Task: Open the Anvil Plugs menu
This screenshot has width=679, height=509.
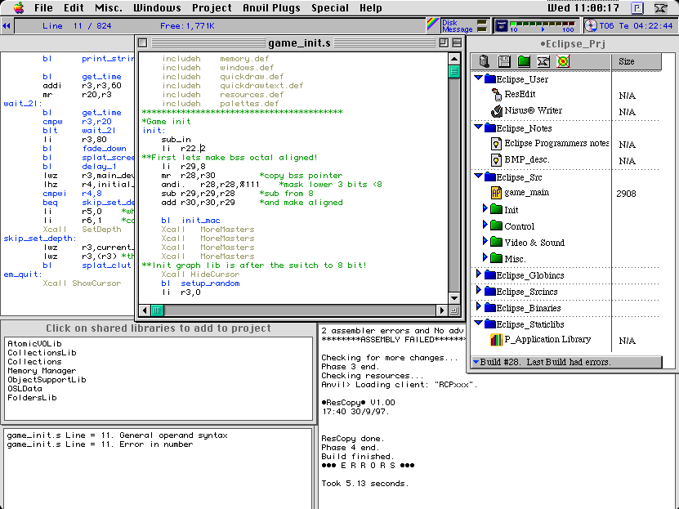Action: pyautogui.click(x=272, y=7)
